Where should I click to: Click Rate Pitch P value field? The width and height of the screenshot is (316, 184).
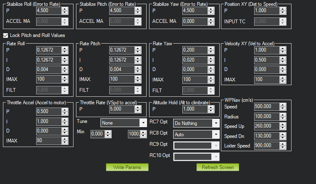(122, 50)
